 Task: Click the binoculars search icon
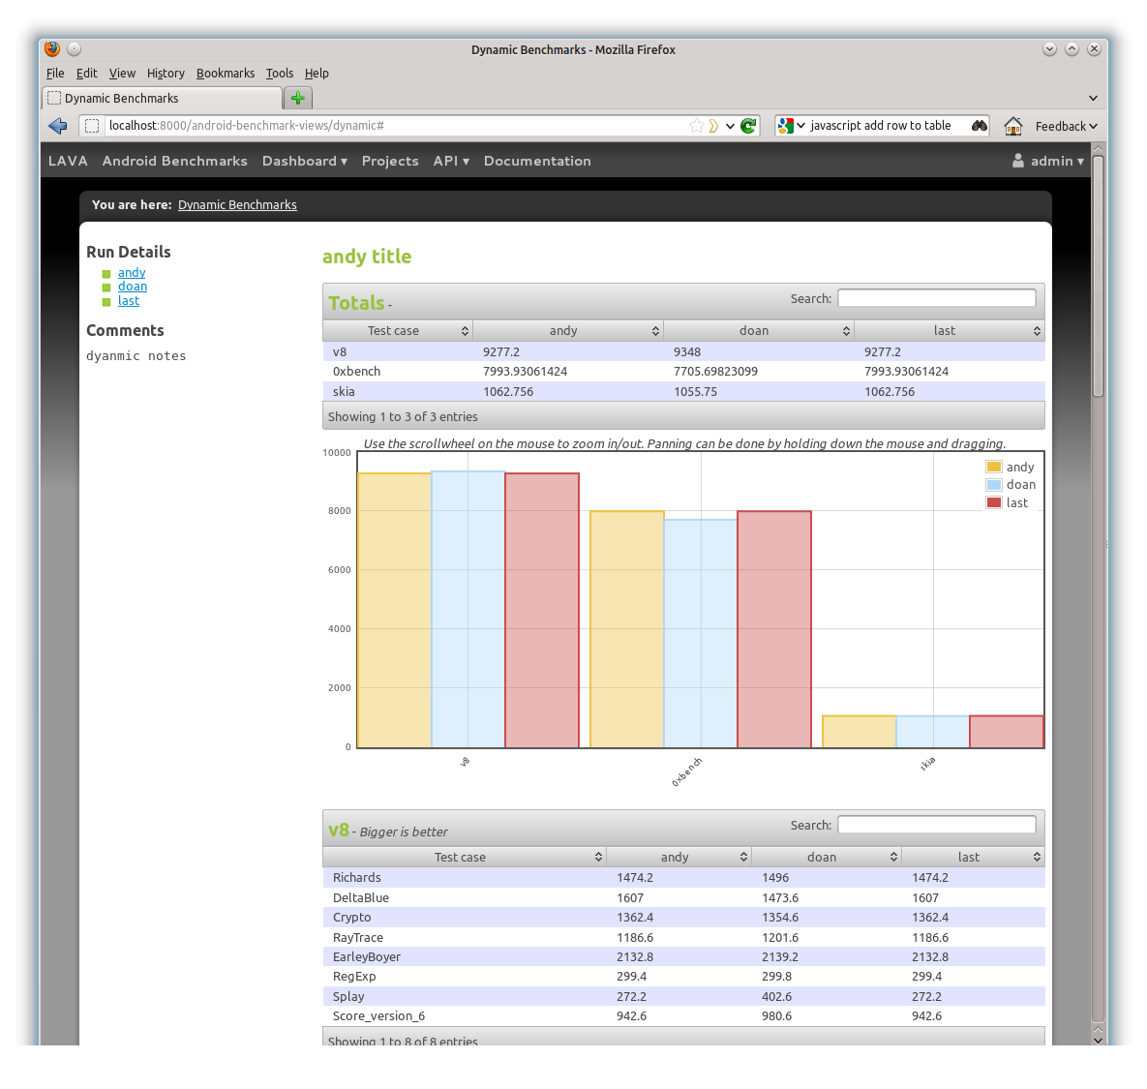(980, 126)
